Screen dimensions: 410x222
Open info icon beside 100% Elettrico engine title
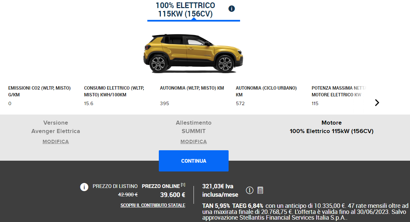pyautogui.click(x=232, y=9)
